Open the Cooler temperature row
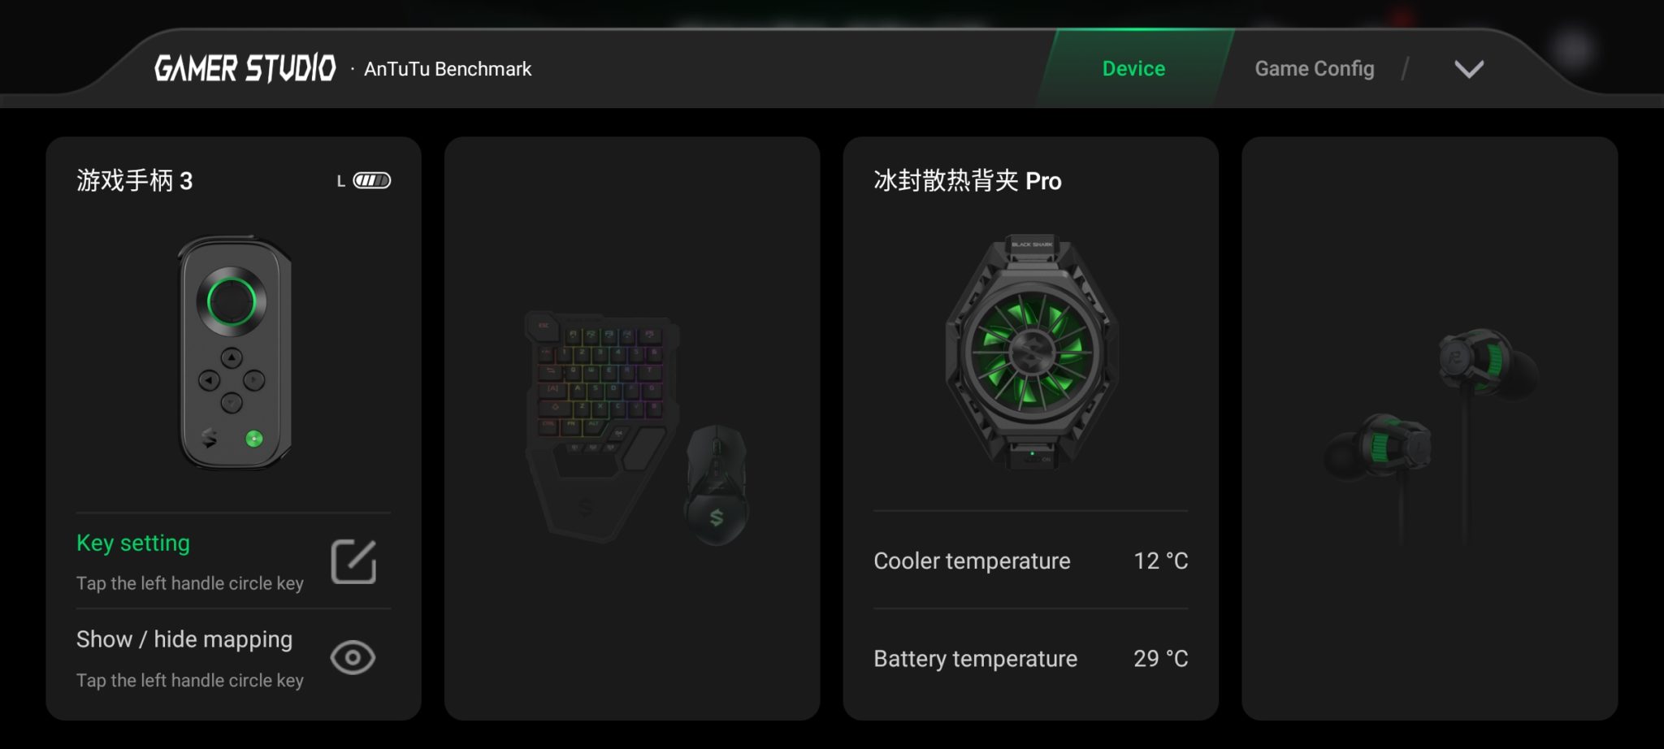The height and width of the screenshot is (749, 1664). pos(1030,561)
